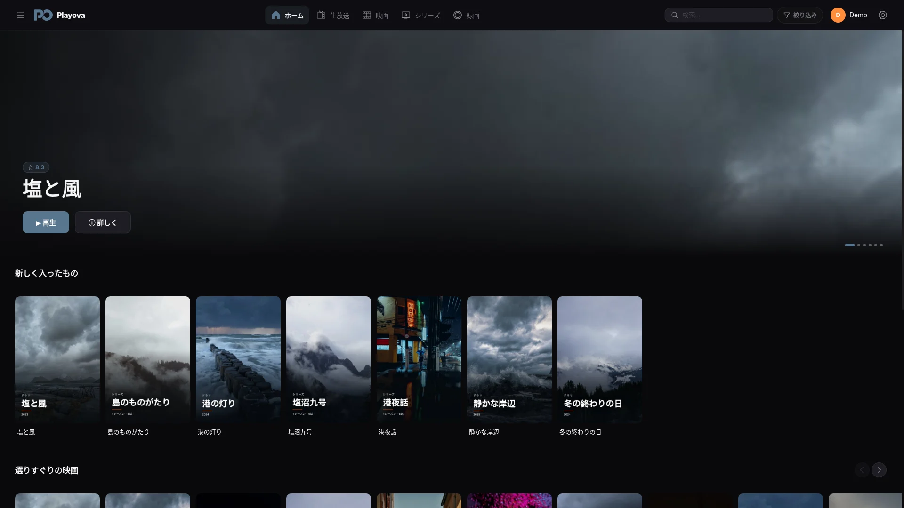This screenshot has width=904, height=508.
Task: Click the star rating 8.3 badge
Action: [36, 167]
